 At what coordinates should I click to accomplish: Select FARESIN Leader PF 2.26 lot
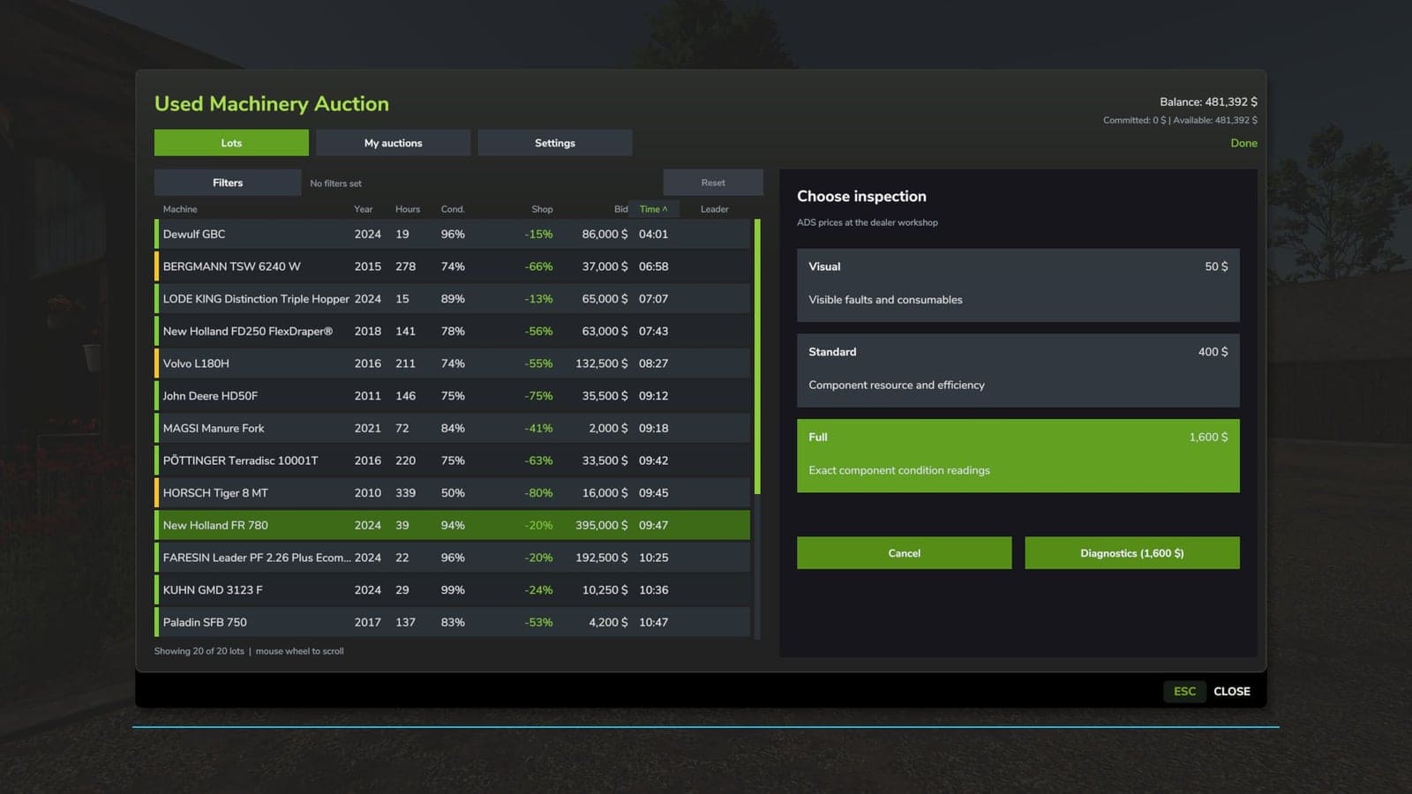[452, 558]
